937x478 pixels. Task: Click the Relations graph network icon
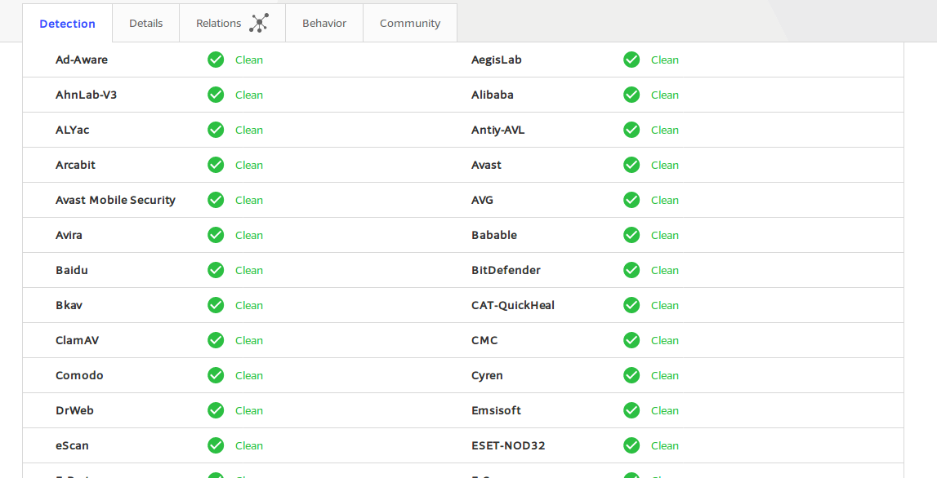(259, 23)
